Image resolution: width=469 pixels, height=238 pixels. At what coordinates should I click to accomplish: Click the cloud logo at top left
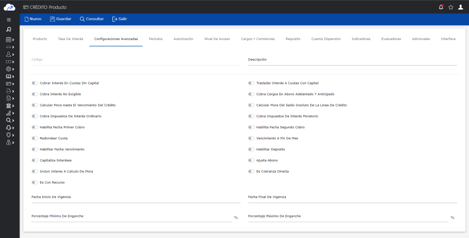9,7
